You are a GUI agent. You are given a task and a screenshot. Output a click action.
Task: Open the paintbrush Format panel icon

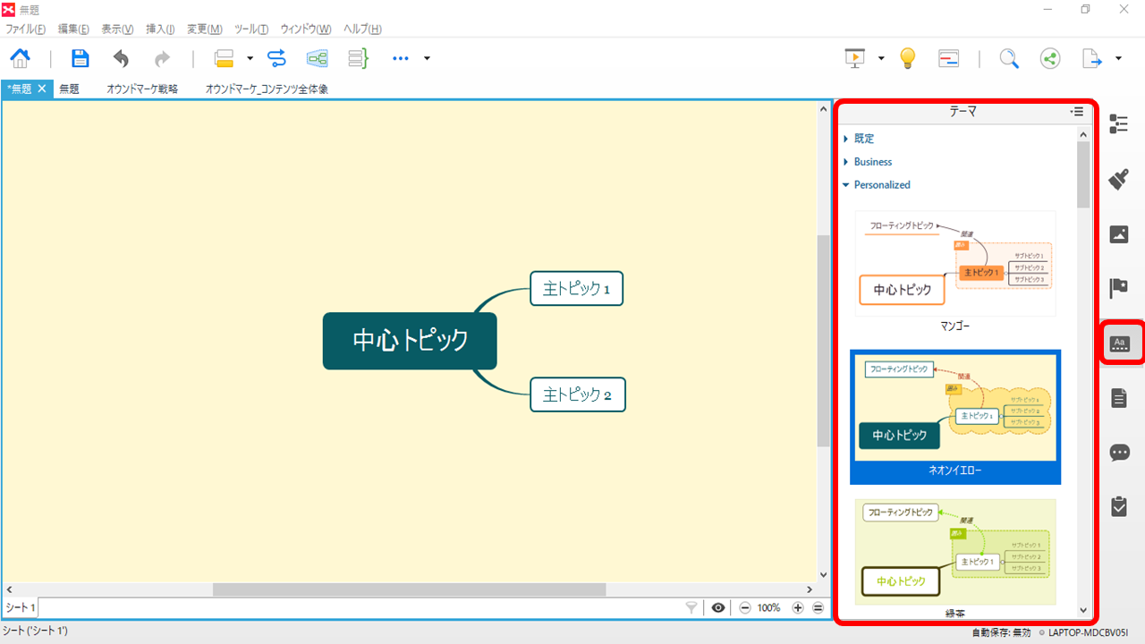click(x=1119, y=179)
